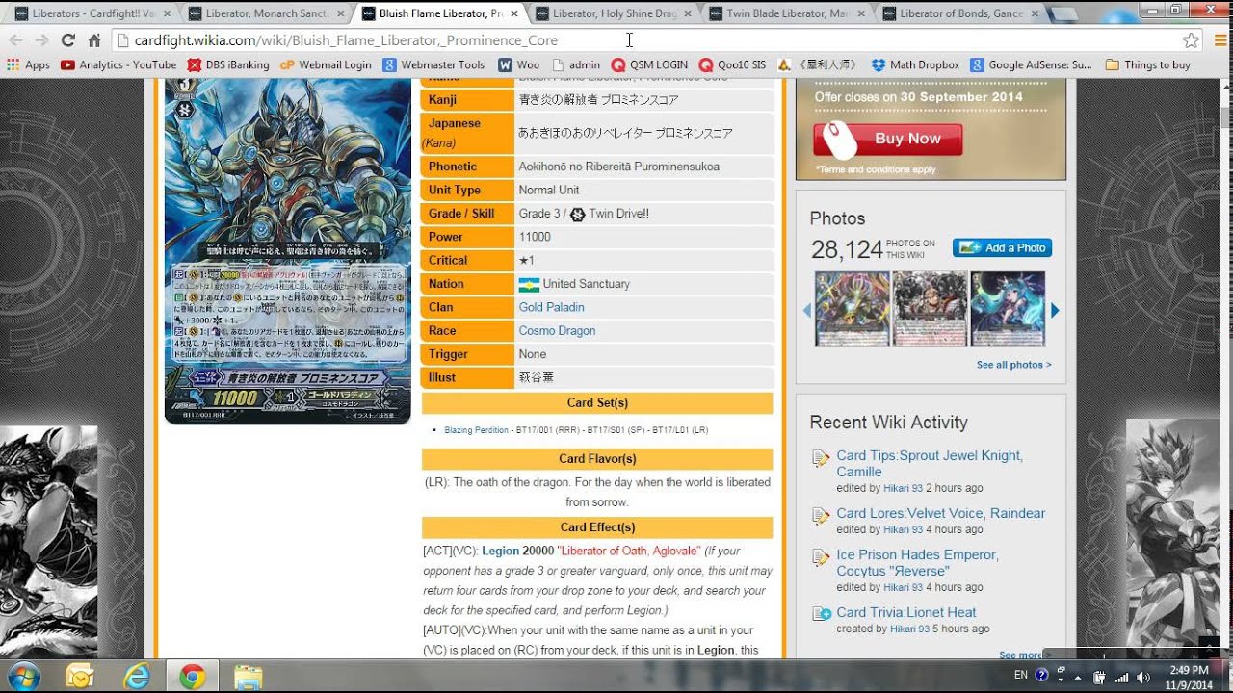Open the Google AdSense bookmark

pos(1031,64)
